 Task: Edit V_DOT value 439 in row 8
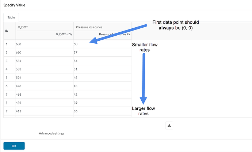coord(45,103)
